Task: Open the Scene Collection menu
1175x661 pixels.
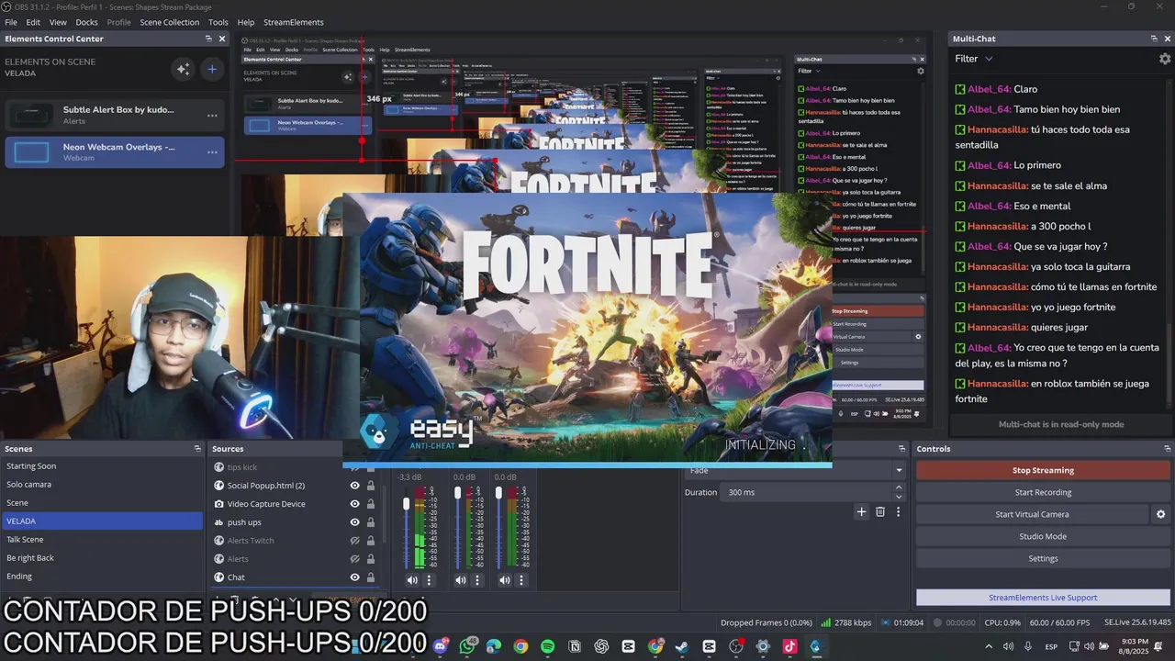Action: [x=169, y=22]
